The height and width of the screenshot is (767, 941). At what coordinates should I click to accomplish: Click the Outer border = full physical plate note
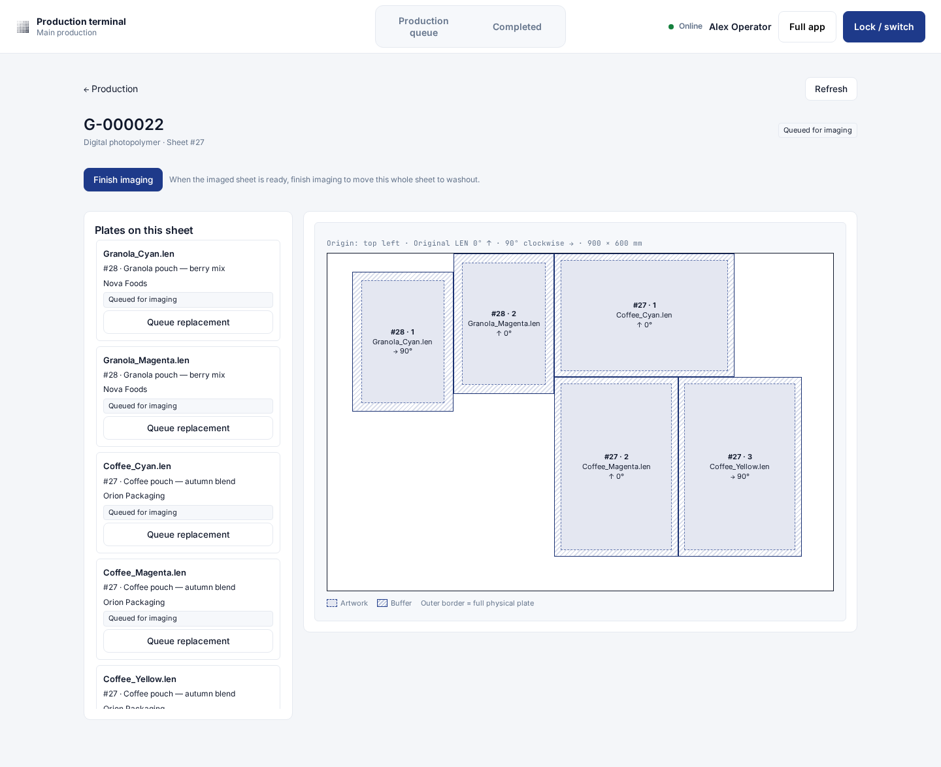click(477, 603)
